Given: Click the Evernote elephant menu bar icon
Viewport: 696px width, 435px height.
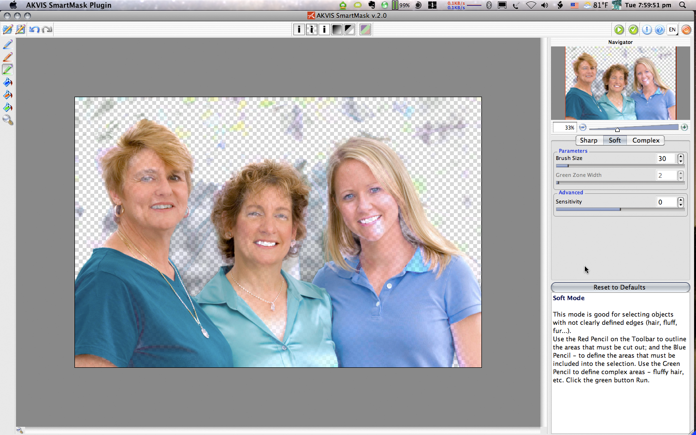Looking at the screenshot, I should click(x=371, y=5).
